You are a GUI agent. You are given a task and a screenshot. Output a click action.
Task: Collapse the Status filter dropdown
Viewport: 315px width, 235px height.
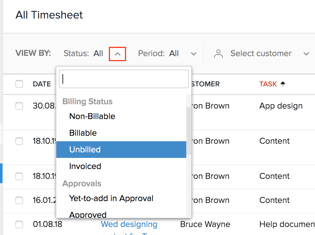coord(117,53)
